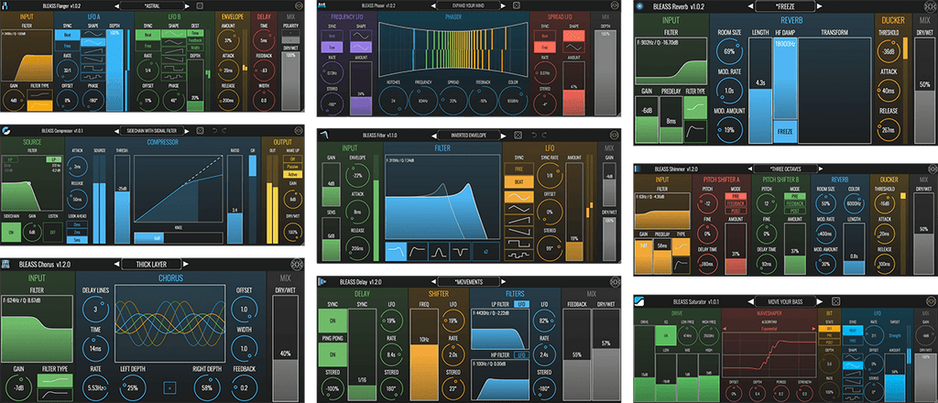
Task: Toggle Delay Sync ON button
Action: coord(333,321)
